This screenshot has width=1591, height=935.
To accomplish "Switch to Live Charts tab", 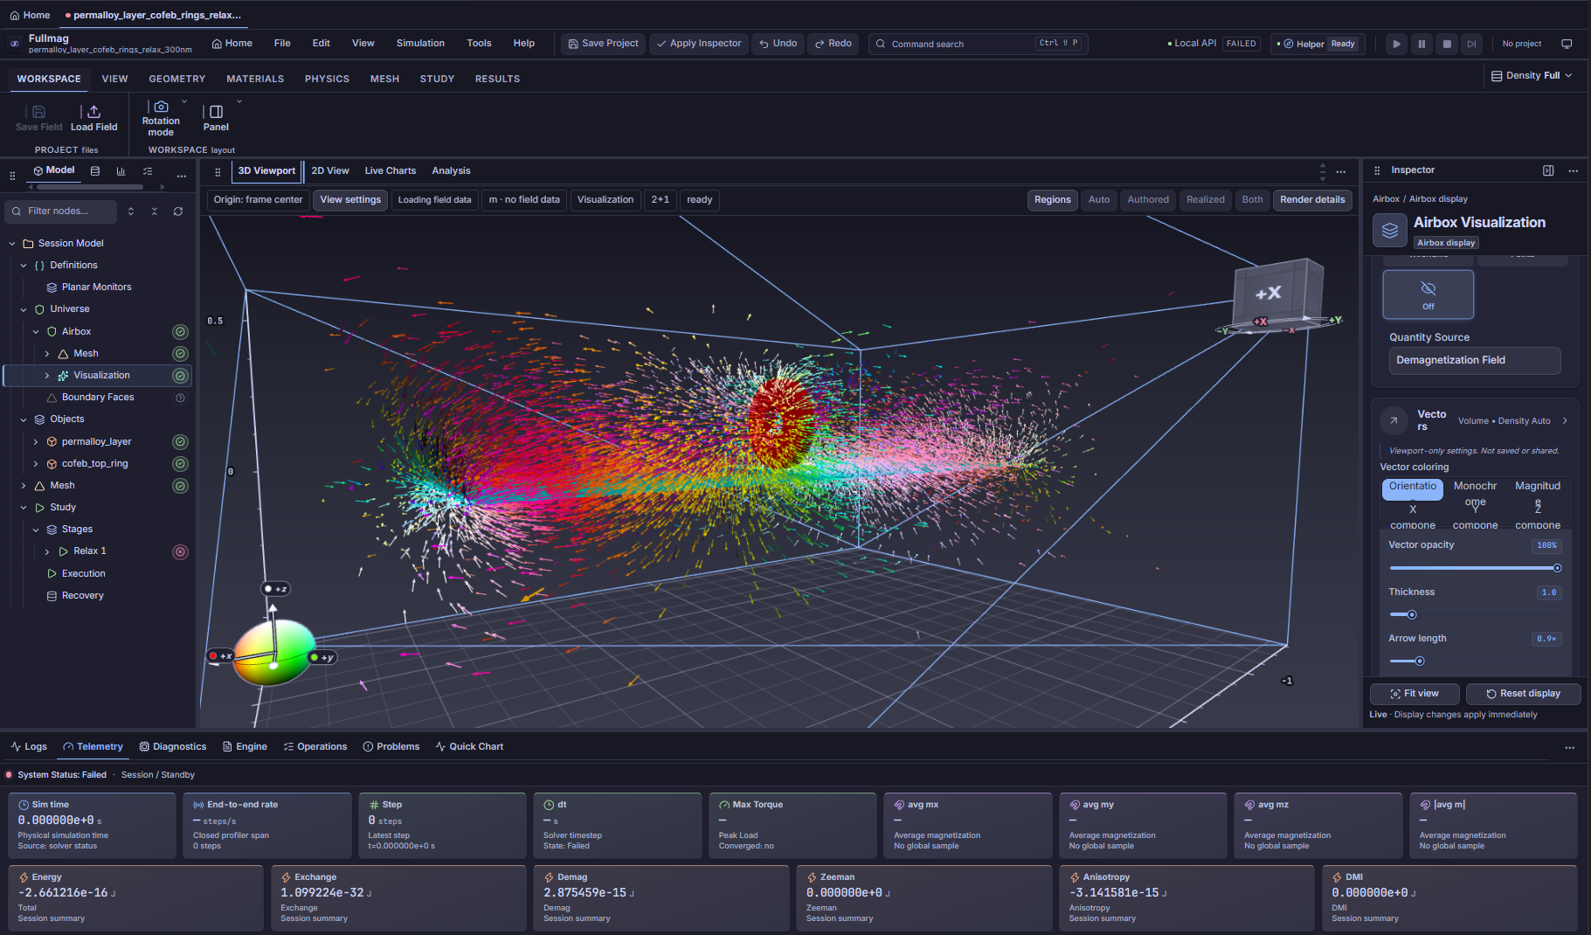I will click(x=391, y=171).
